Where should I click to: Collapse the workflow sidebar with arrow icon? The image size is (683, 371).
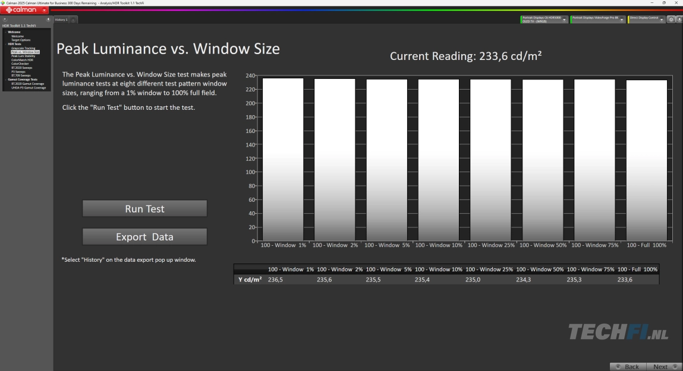point(48,20)
